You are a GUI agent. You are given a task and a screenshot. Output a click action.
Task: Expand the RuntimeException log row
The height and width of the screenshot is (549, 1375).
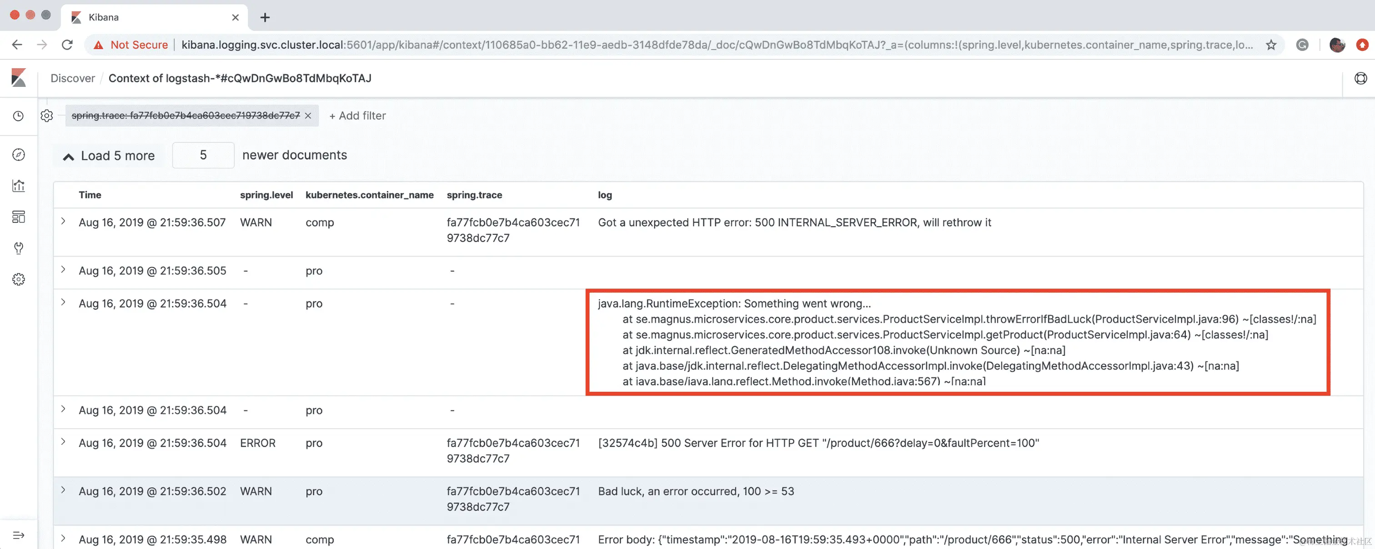64,303
